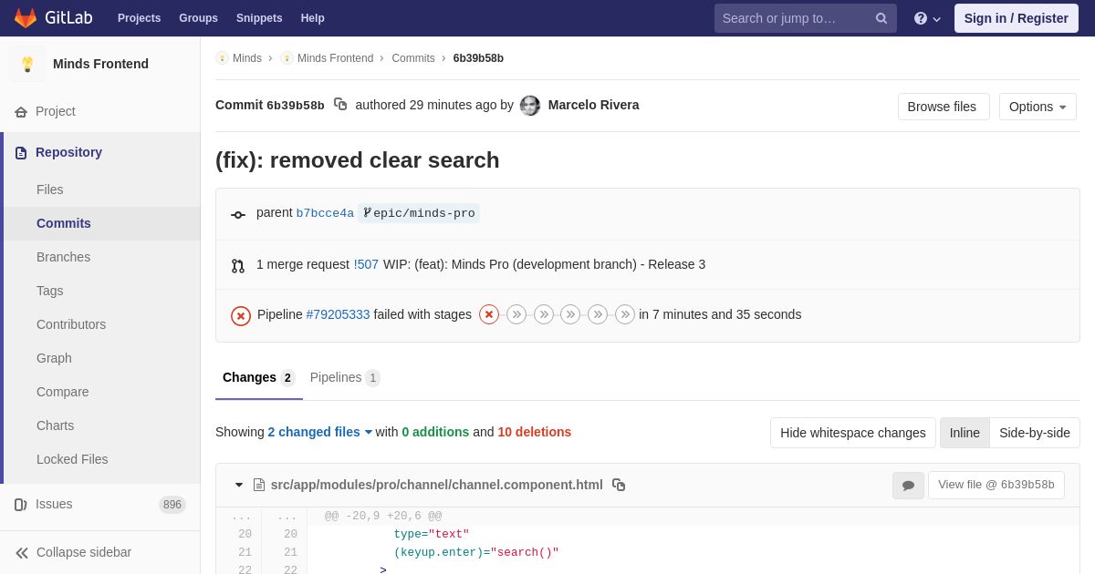Screen dimensions: 1095x574
Task: Click the failed pipeline status icon
Action: tap(241, 315)
